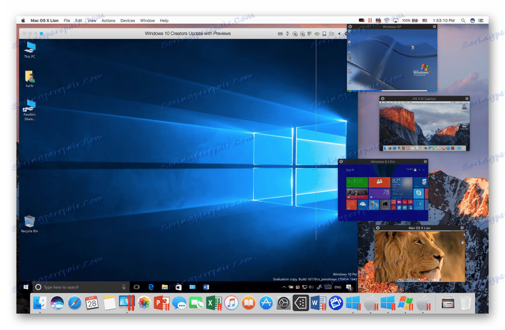Close the Windows XP preview window
Image resolution: width=505 pixels, height=330 pixels.
(x=351, y=27)
